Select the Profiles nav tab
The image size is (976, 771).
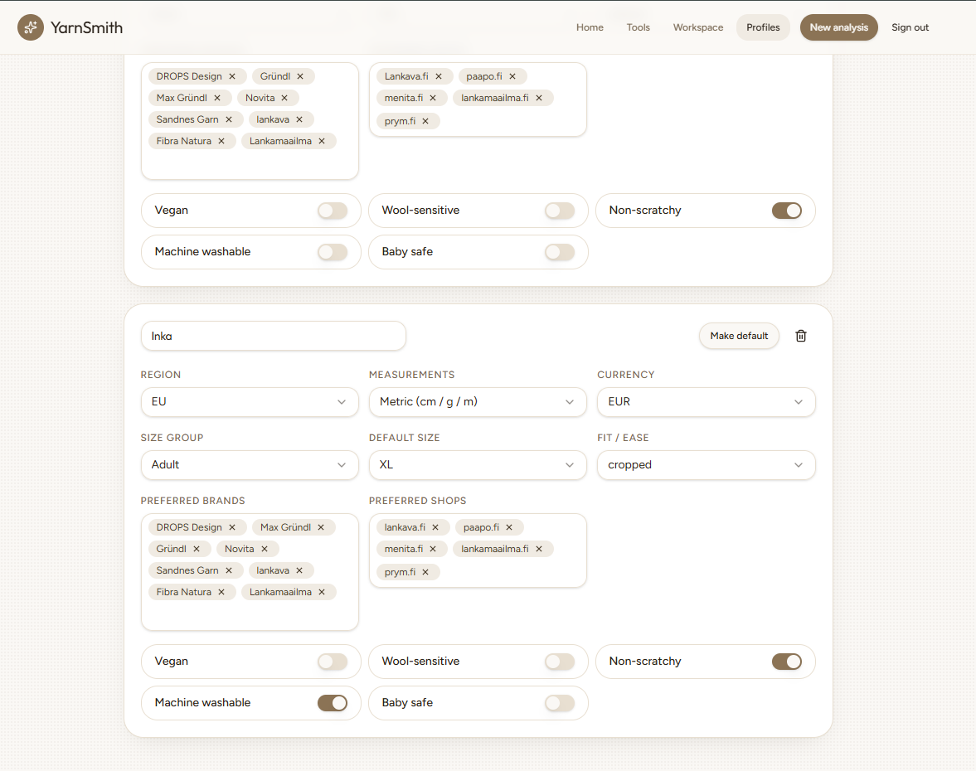(763, 27)
